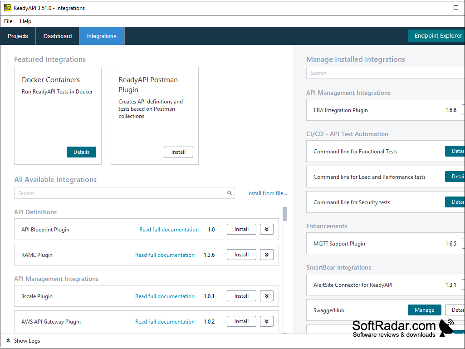Click the RAML Plugin name
The image size is (465, 349).
[37, 255]
